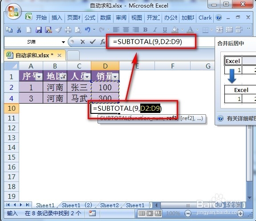Apply the fill color bucket

(175, 30)
